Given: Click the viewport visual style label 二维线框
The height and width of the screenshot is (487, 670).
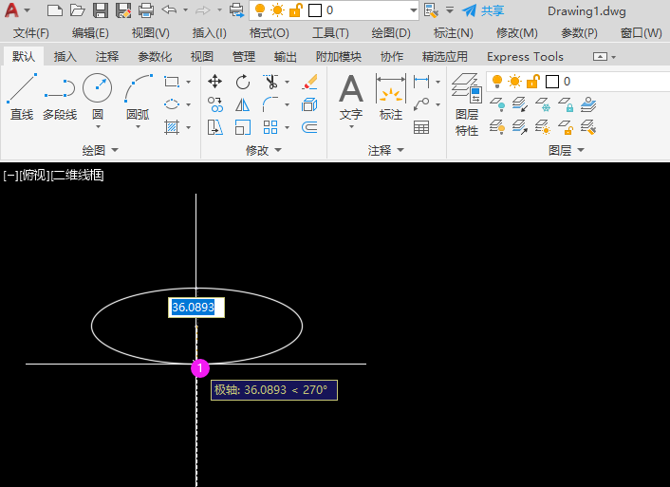Looking at the screenshot, I should 78,175.
